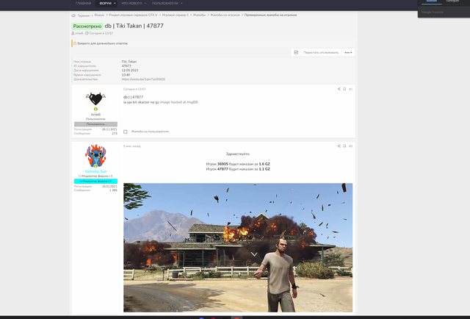
Task: Bookmark post #1
Action: click(x=344, y=89)
